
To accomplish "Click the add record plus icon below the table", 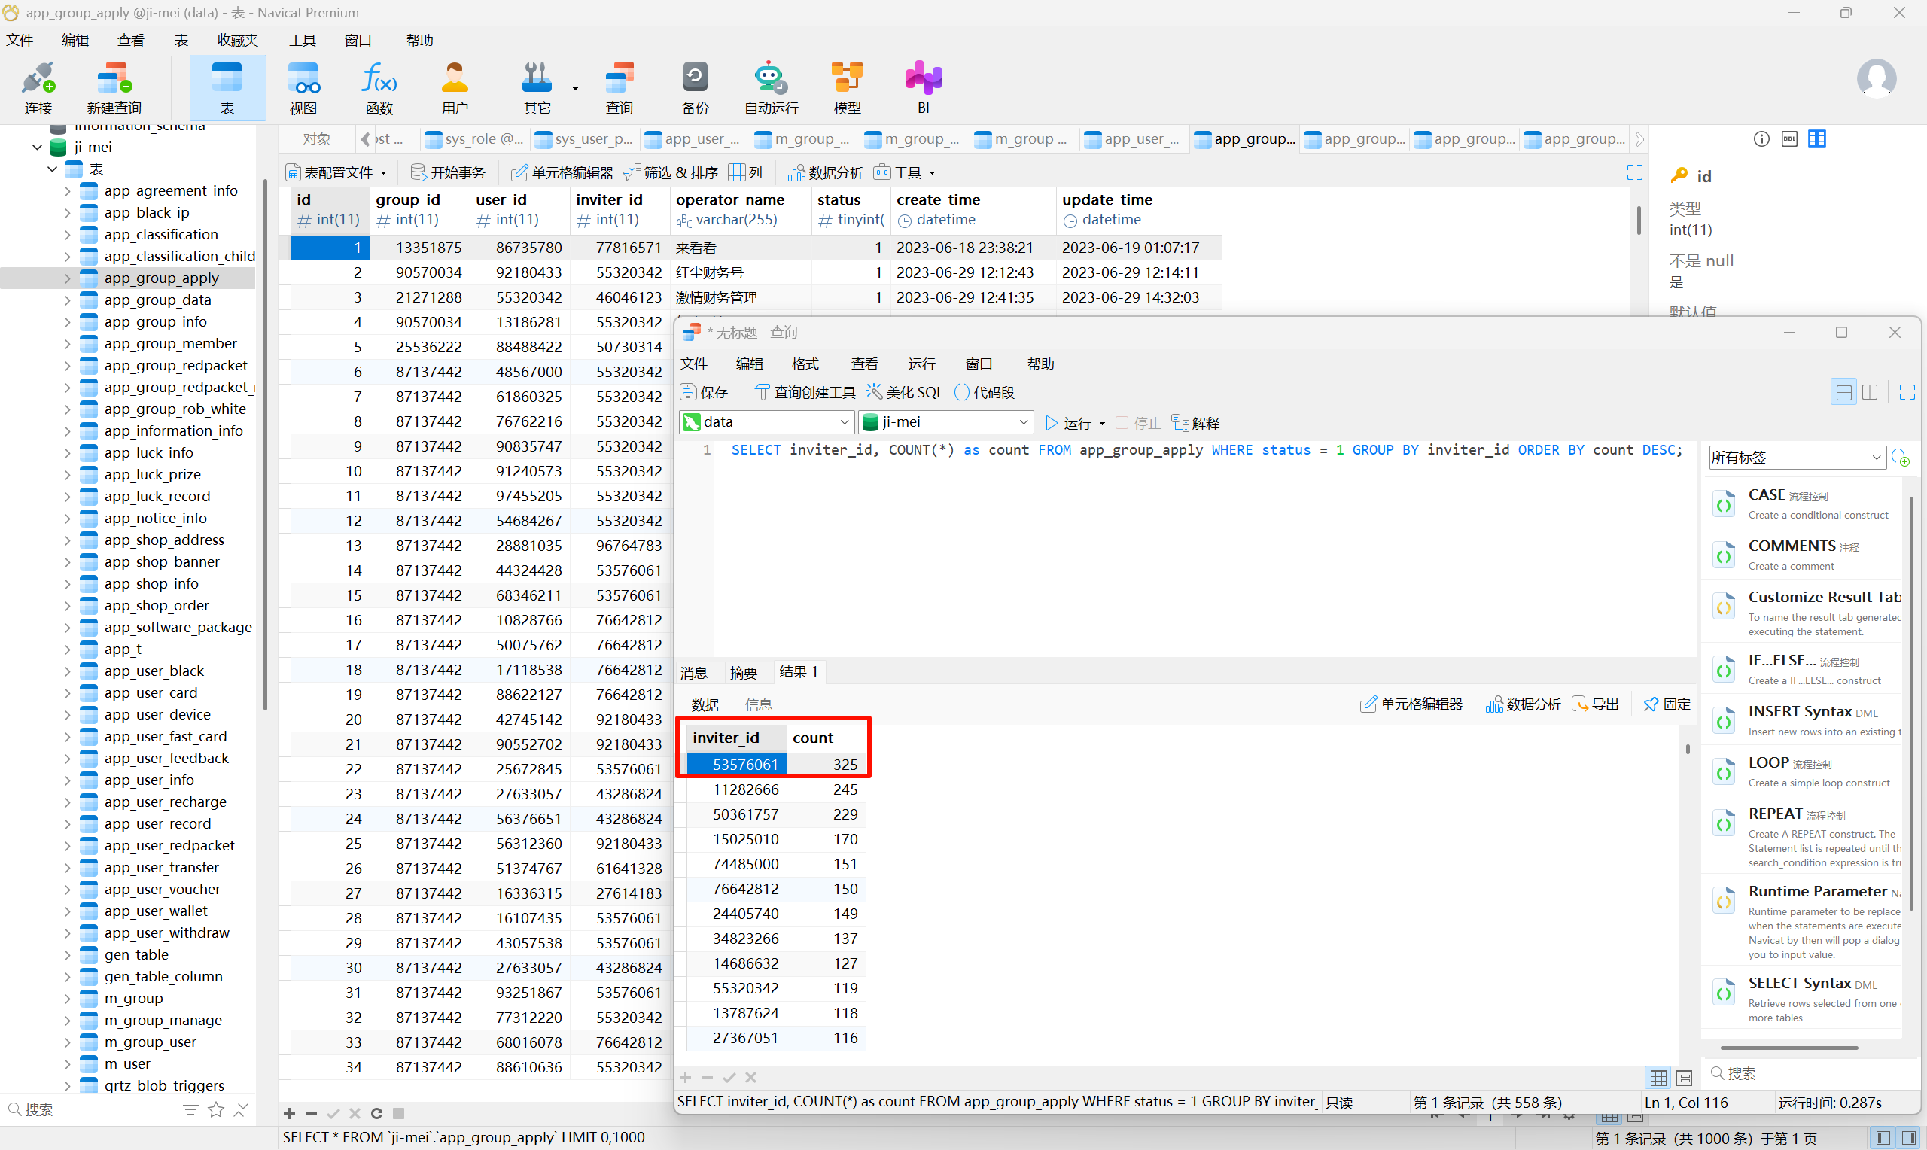I will [x=289, y=1114].
